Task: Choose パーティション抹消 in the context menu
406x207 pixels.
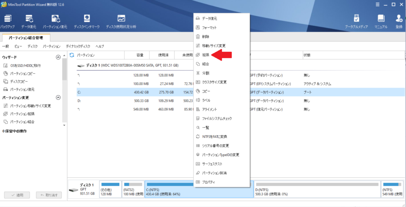Action: (221, 173)
